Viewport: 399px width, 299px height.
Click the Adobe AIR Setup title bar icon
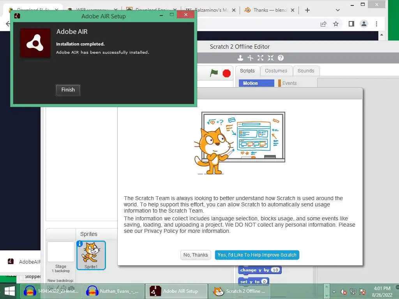(x=17, y=16)
